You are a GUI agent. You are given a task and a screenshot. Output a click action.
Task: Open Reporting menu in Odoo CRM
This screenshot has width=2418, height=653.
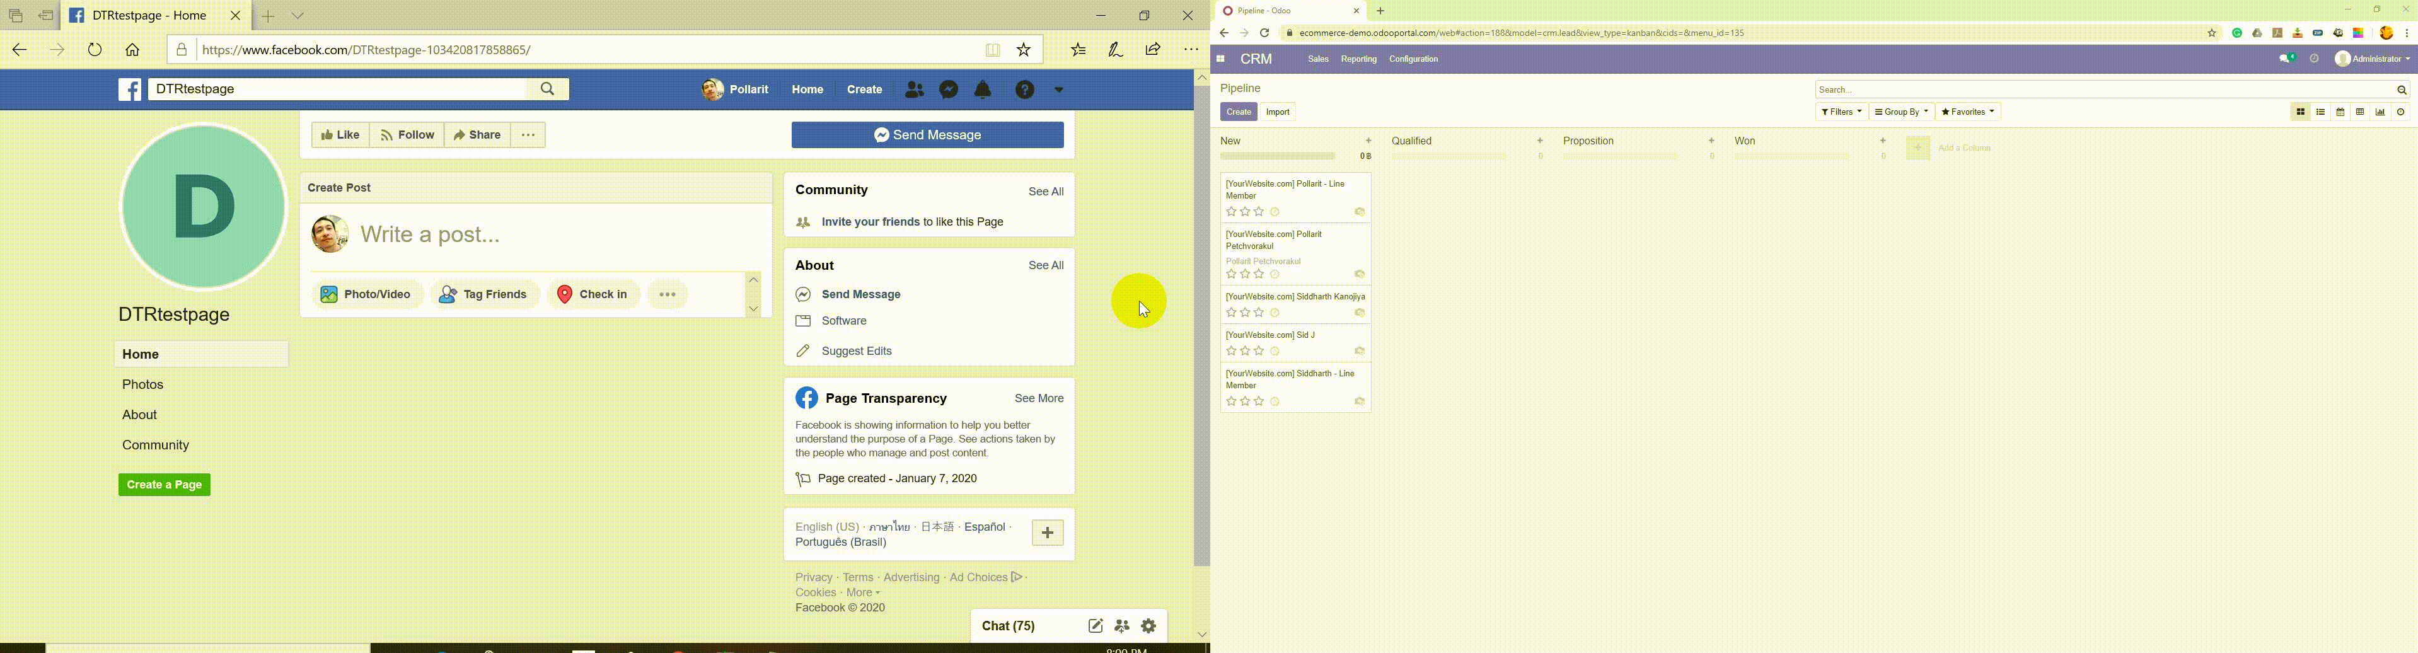[x=1358, y=60]
